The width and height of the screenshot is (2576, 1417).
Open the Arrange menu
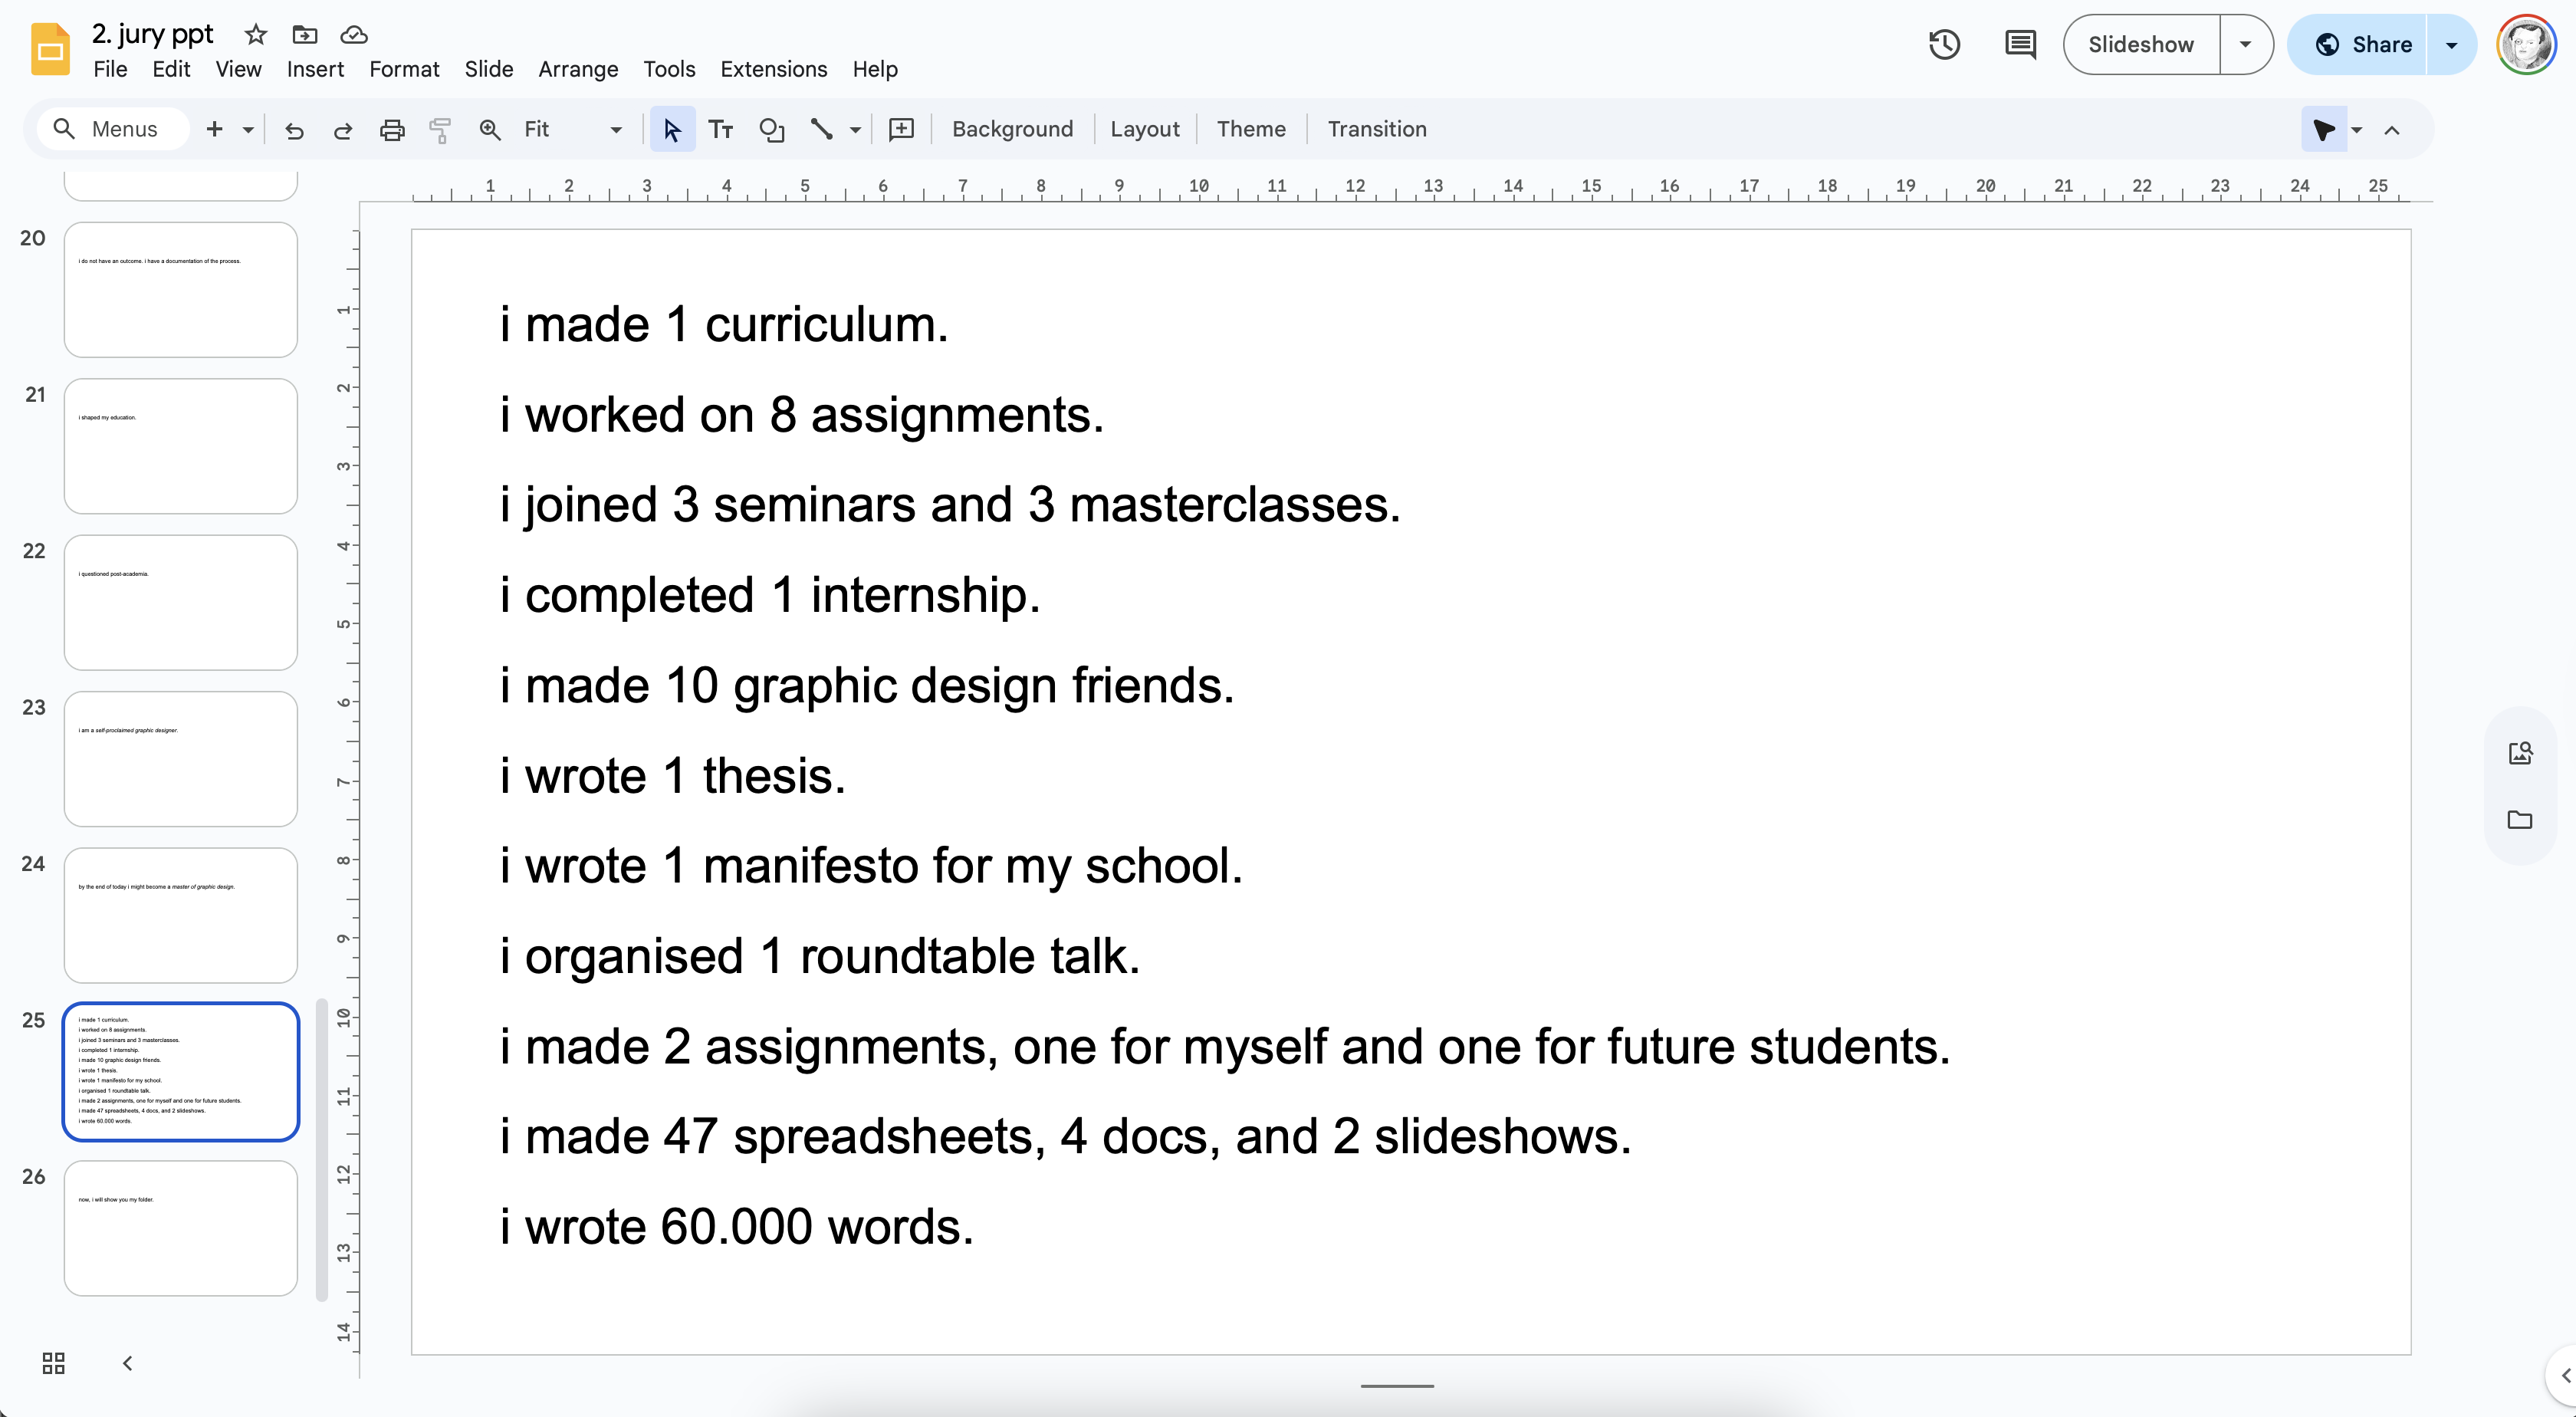pyautogui.click(x=578, y=69)
